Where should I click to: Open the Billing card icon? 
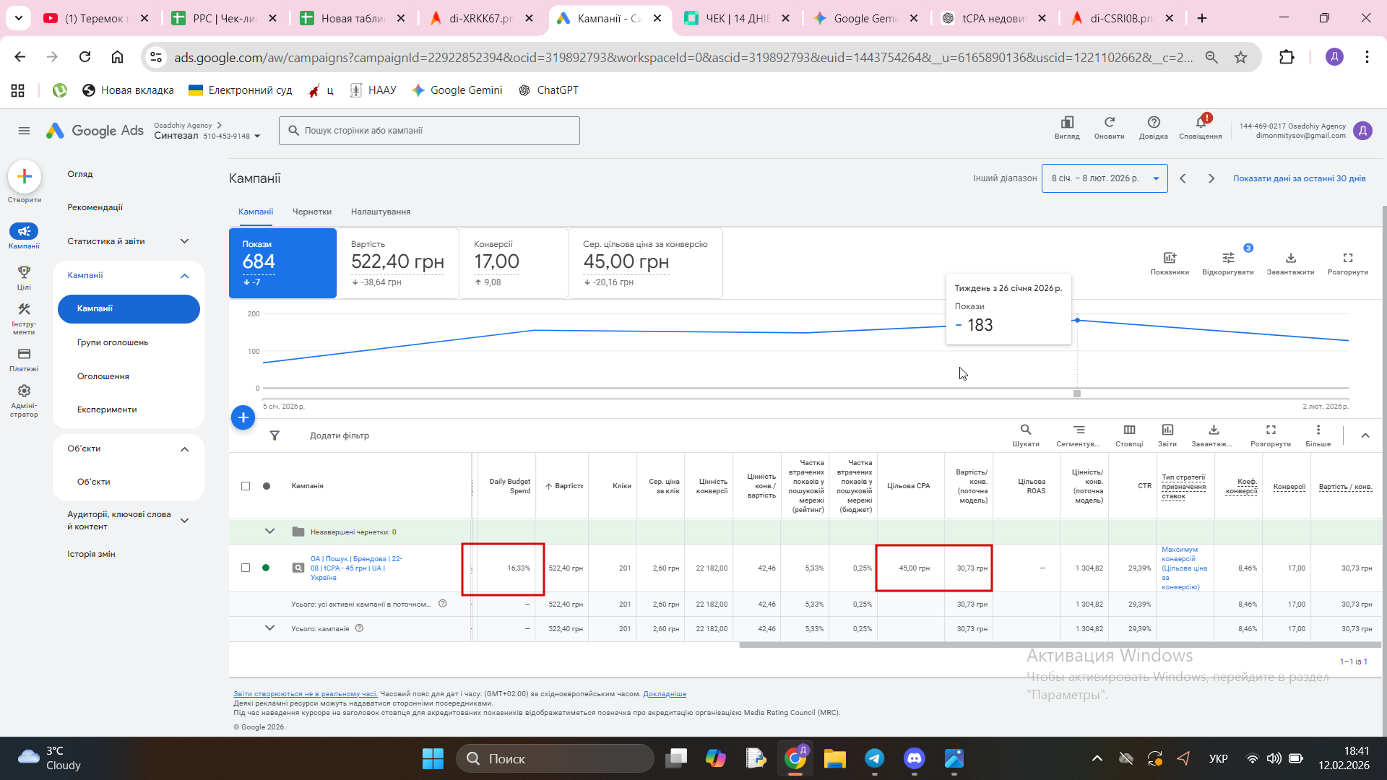coord(24,355)
